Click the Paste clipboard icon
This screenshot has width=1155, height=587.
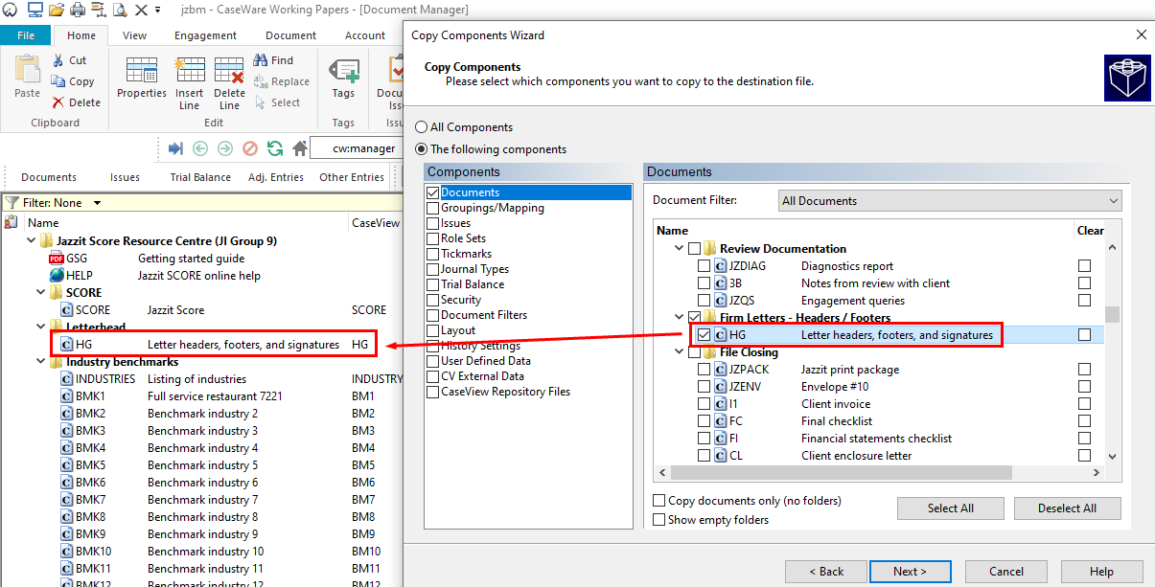(x=27, y=77)
